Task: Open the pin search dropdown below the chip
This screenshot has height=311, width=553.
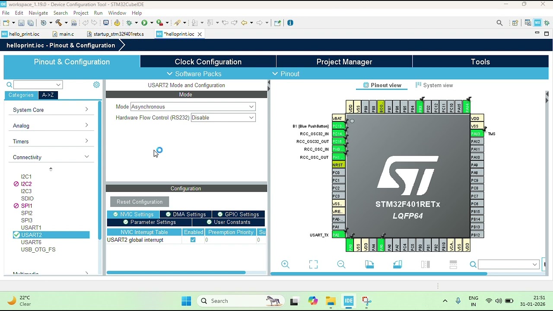Action: coord(535,264)
